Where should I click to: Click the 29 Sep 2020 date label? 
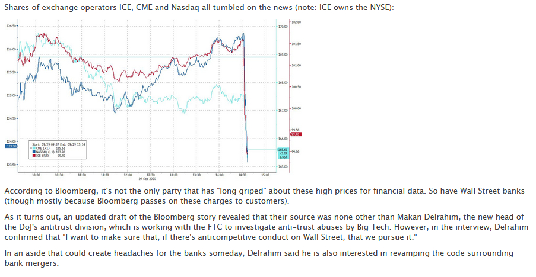147,178
